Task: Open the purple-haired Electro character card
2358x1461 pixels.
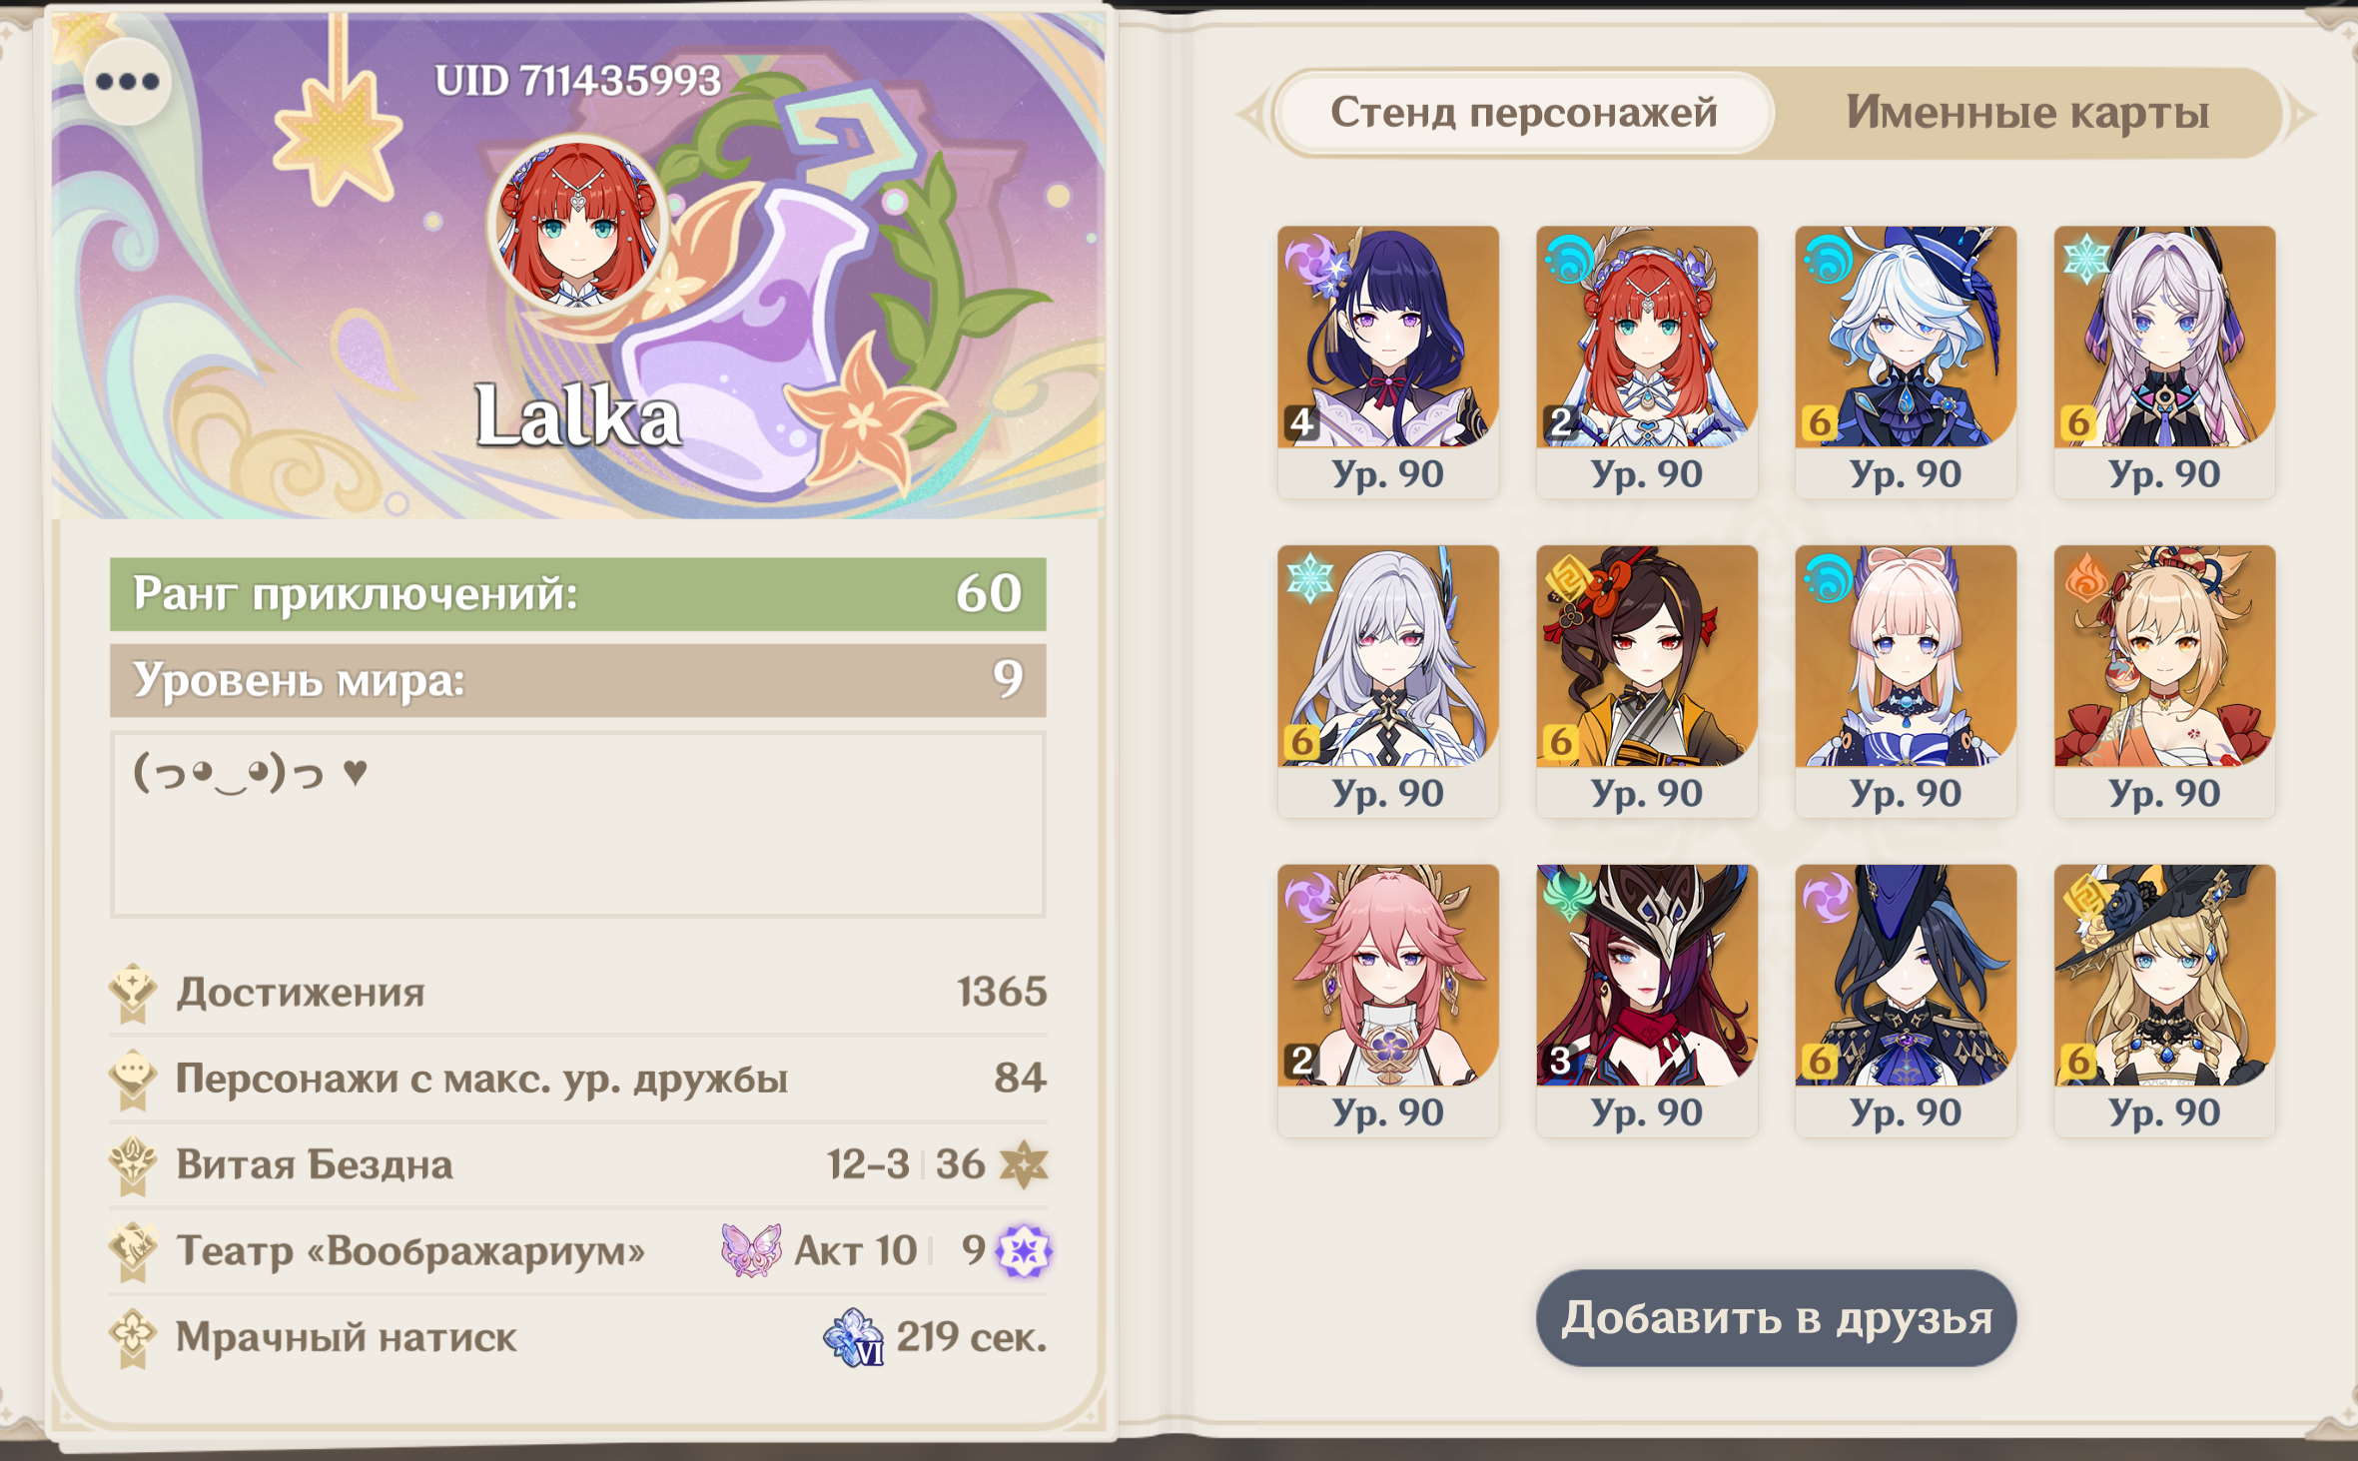Action: point(1388,362)
